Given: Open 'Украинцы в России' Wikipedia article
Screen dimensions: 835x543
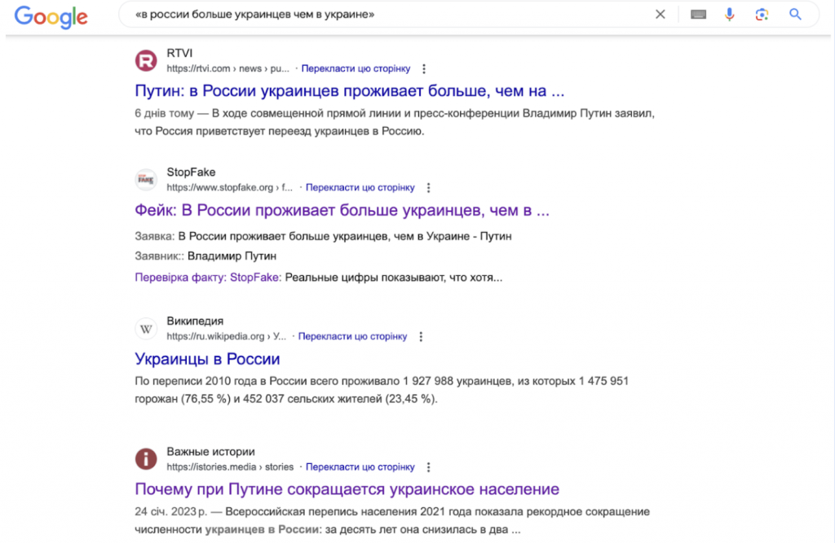Looking at the screenshot, I should tap(207, 359).
